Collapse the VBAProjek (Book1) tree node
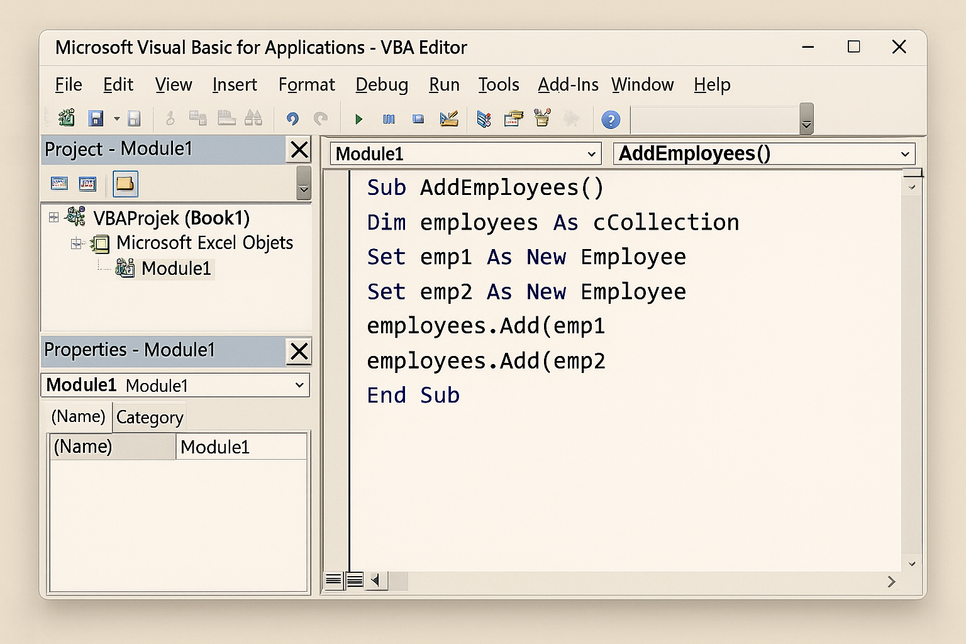The width and height of the screenshot is (966, 644). pos(53,217)
